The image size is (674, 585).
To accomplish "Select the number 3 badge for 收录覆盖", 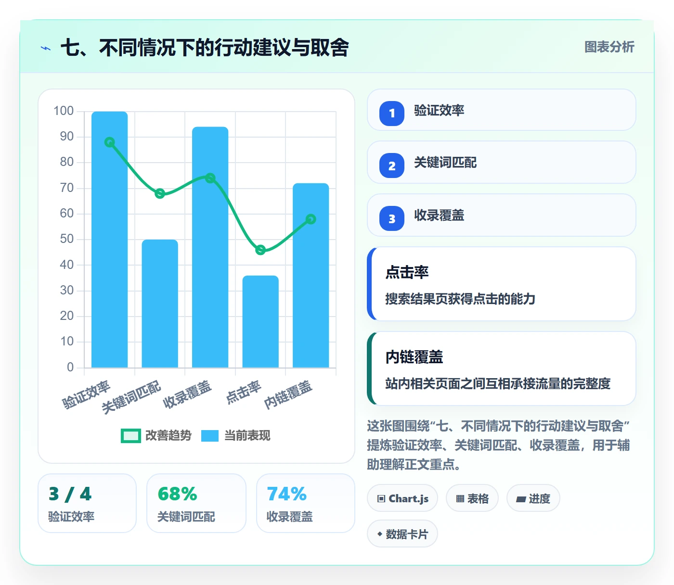I will tap(392, 219).
